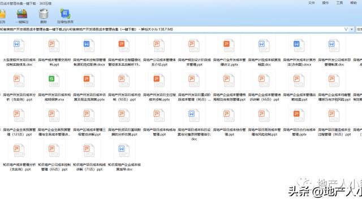
Task: Select the 房地产行业开发成本管理讲义.pptx icon
Action: [x=229, y=46]
